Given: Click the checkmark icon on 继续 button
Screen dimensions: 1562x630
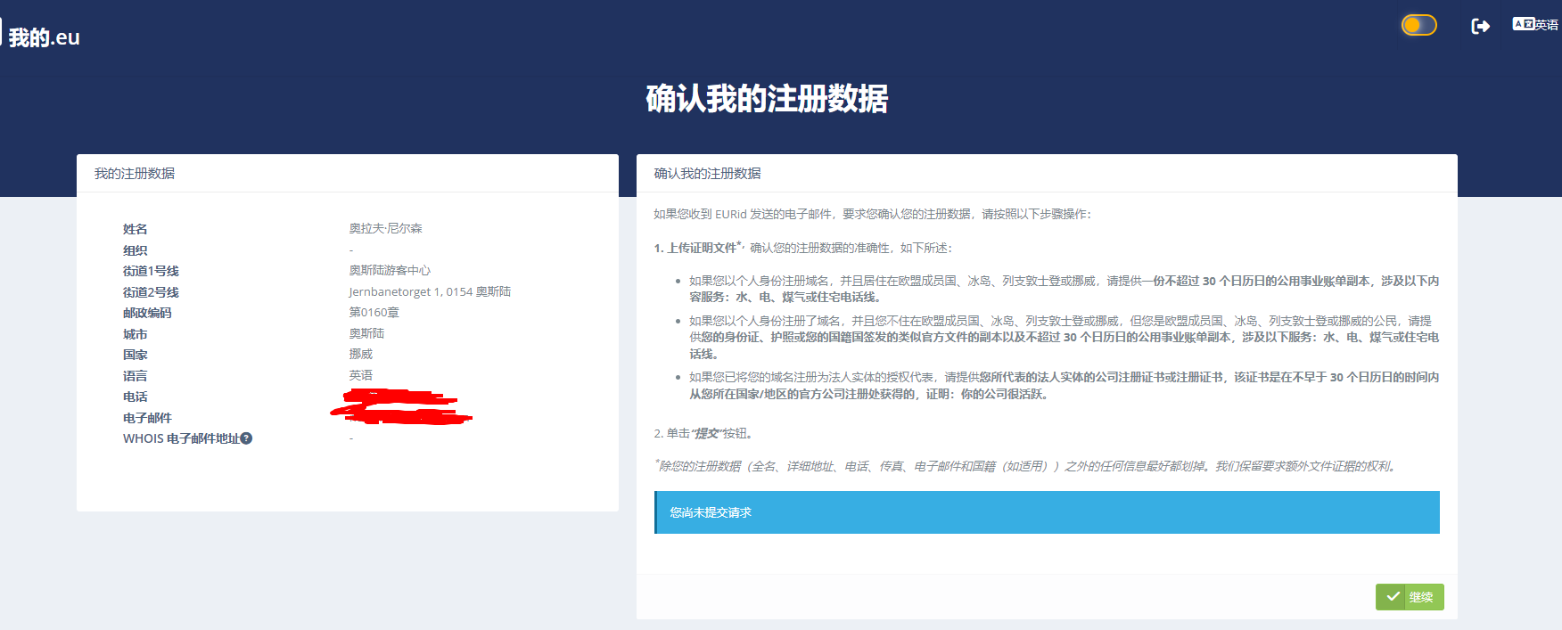Looking at the screenshot, I should [x=1393, y=597].
